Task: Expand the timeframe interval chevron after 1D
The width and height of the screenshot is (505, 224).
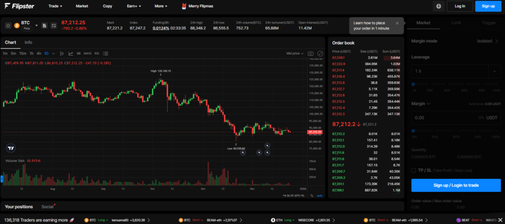Action: [54, 53]
